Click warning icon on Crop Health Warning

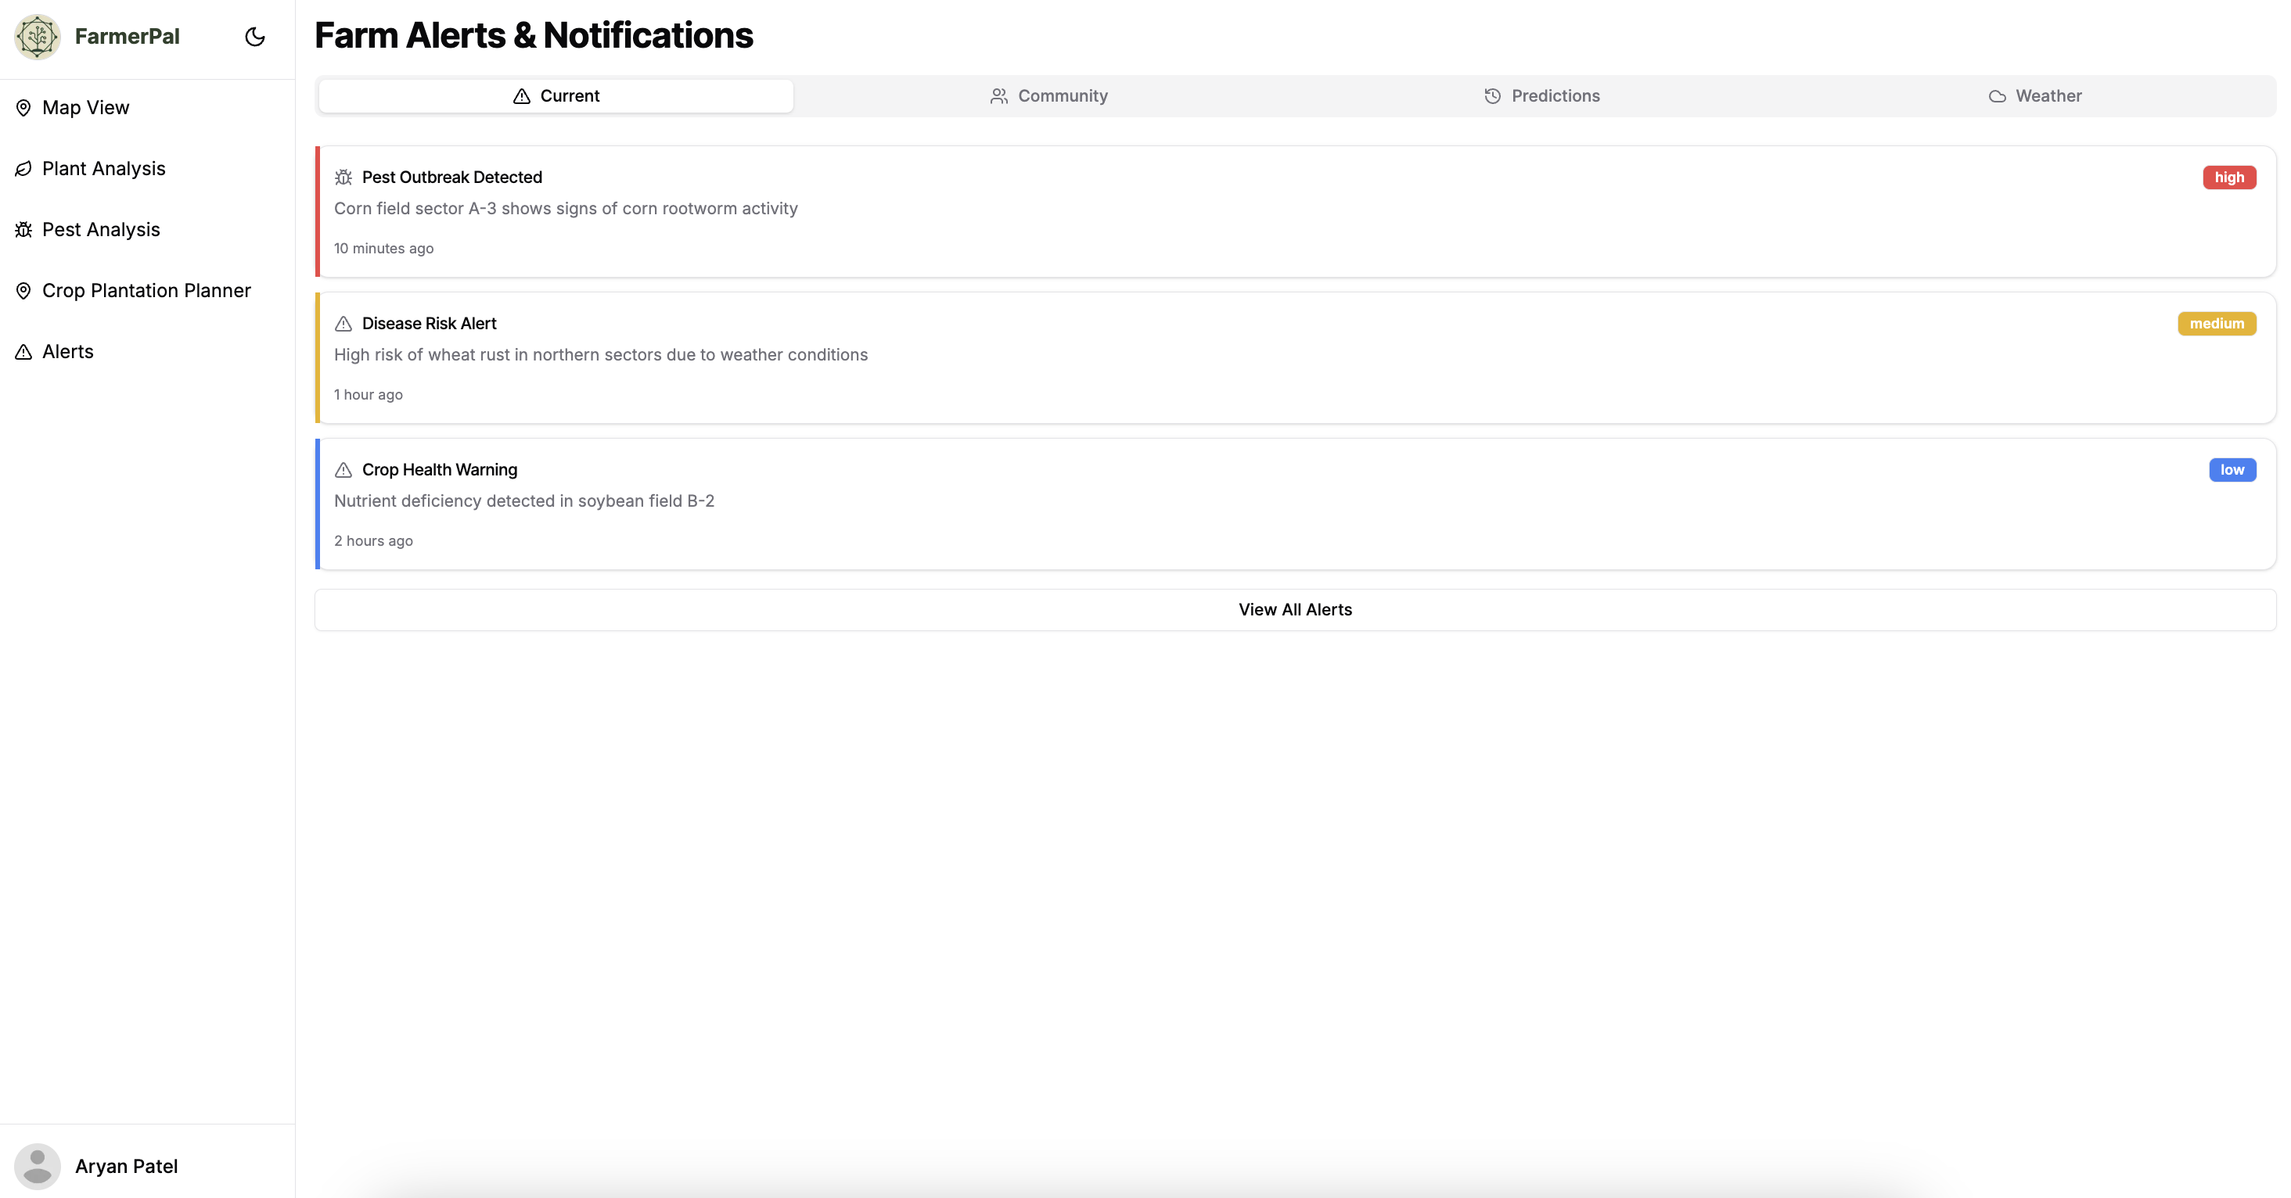click(x=343, y=470)
